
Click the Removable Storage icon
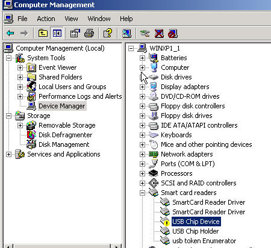tap(31, 125)
